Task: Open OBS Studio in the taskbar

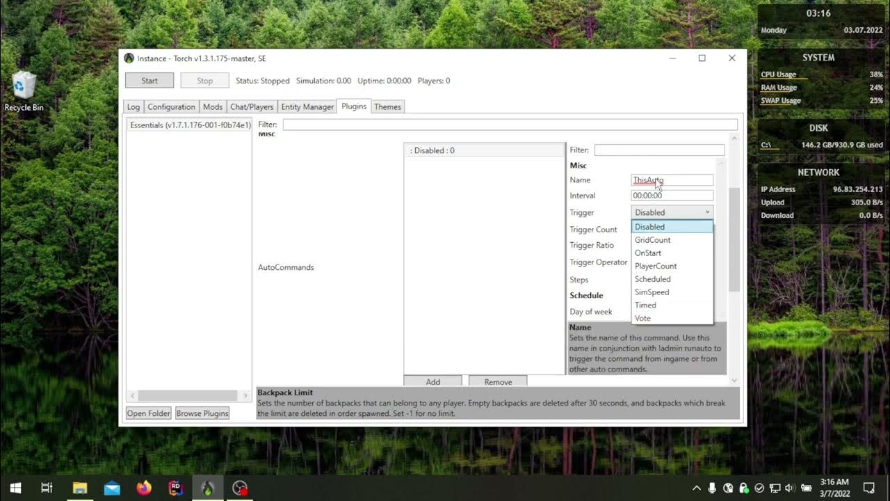Action: click(240, 488)
